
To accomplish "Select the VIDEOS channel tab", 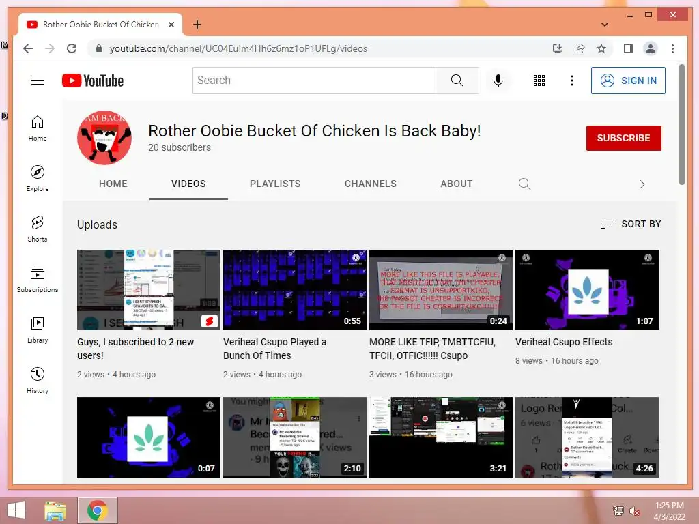I will pos(188,184).
